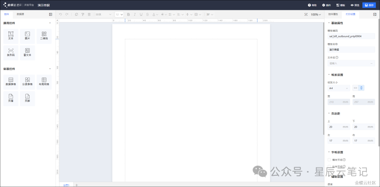Insert the 页眉 page header control
This screenshot has width=380, height=187.
click(11, 98)
